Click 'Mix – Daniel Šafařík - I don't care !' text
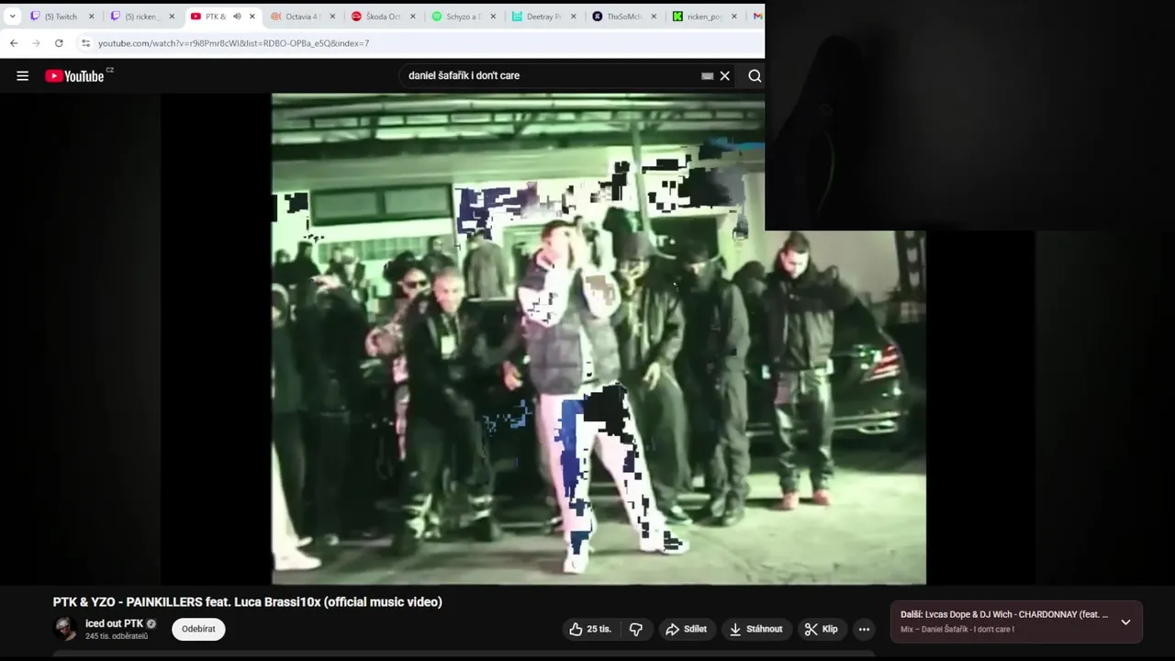1175x661 pixels. (957, 630)
